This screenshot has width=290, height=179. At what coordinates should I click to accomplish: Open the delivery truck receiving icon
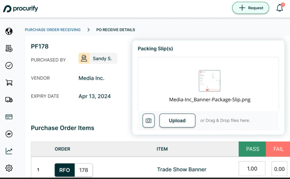click(9, 100)
